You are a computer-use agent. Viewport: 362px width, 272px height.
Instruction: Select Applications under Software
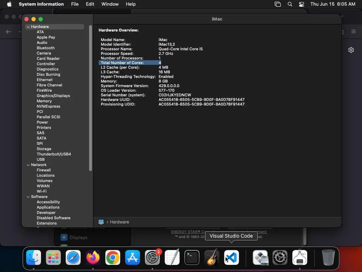(48, 208)
